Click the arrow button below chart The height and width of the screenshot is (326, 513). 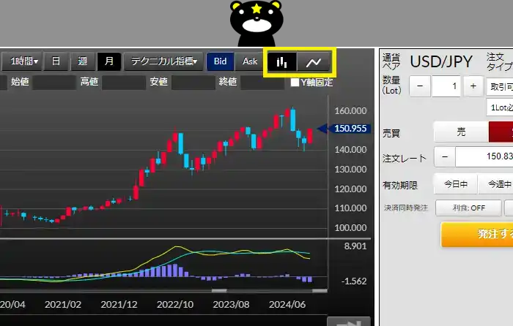point(349,322)
